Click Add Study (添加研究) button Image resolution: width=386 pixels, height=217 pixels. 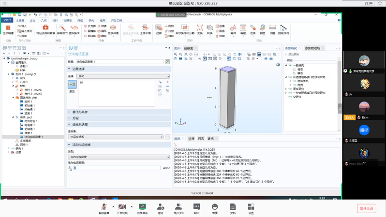(292, 54)
